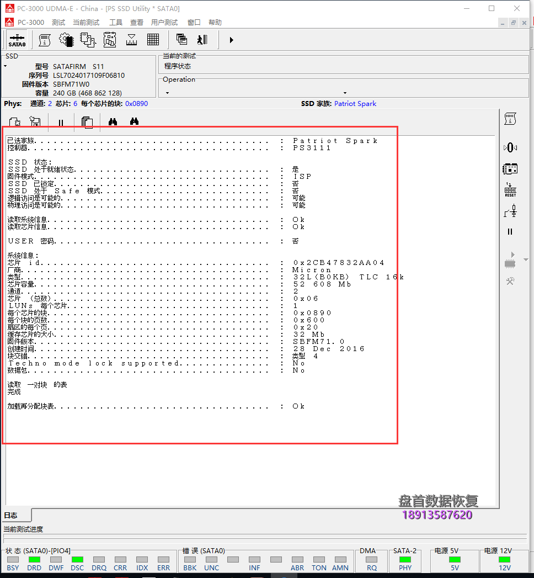Click firmware version SBFM71W0
This screenshot has width=534, height=578.
tap(71, 84)
